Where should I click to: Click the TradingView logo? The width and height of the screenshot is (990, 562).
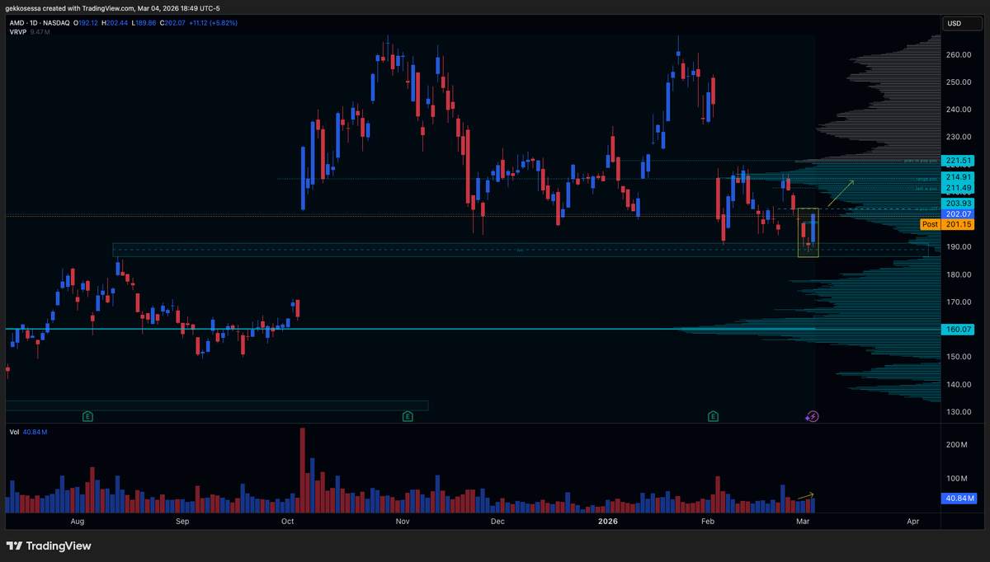(x=49, y=546)
